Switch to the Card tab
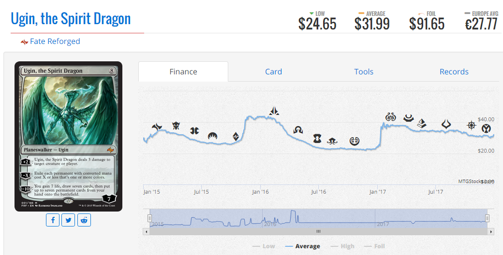The height and width of the screenshot is (255, 503). click(273, 72)
